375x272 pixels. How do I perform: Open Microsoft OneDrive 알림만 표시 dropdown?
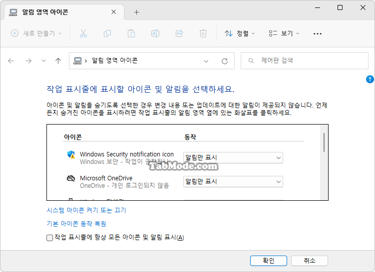click(x=233, y=181)
